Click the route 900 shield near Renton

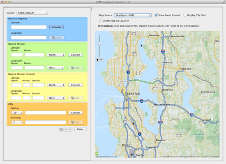click(x=179, y=135)
